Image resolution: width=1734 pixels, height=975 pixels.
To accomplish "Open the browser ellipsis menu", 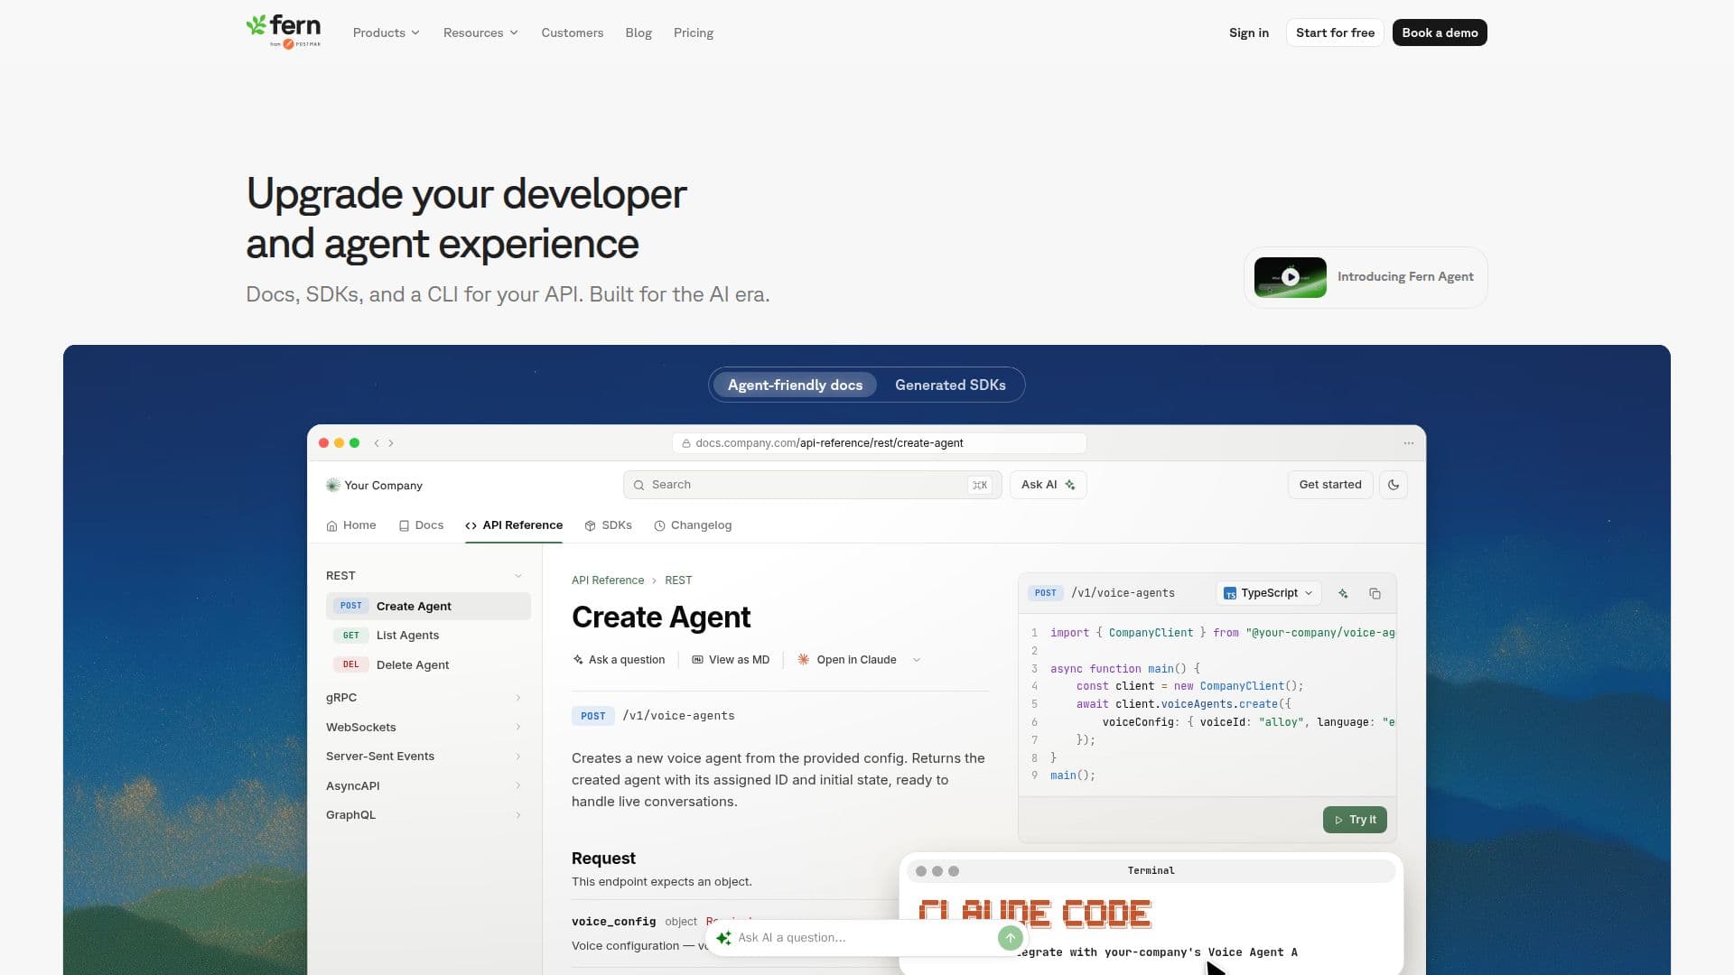I will 1408,443.
